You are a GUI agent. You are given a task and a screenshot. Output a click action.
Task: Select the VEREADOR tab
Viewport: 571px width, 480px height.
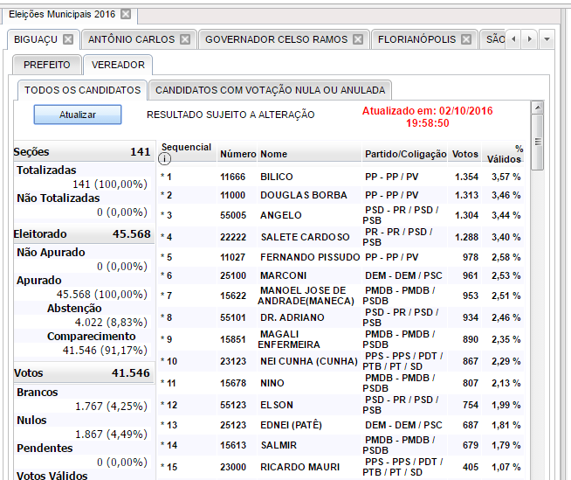tap(119, 65)
